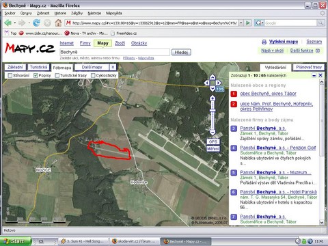Screen dimensions: 328x246
Task: Click the printer icon by Vytiskni mapu
Action: [264, 42]
